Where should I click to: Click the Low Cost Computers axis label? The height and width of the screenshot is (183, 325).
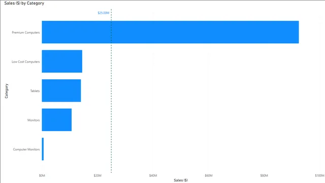pyautogui.click(x=26, y=62)
